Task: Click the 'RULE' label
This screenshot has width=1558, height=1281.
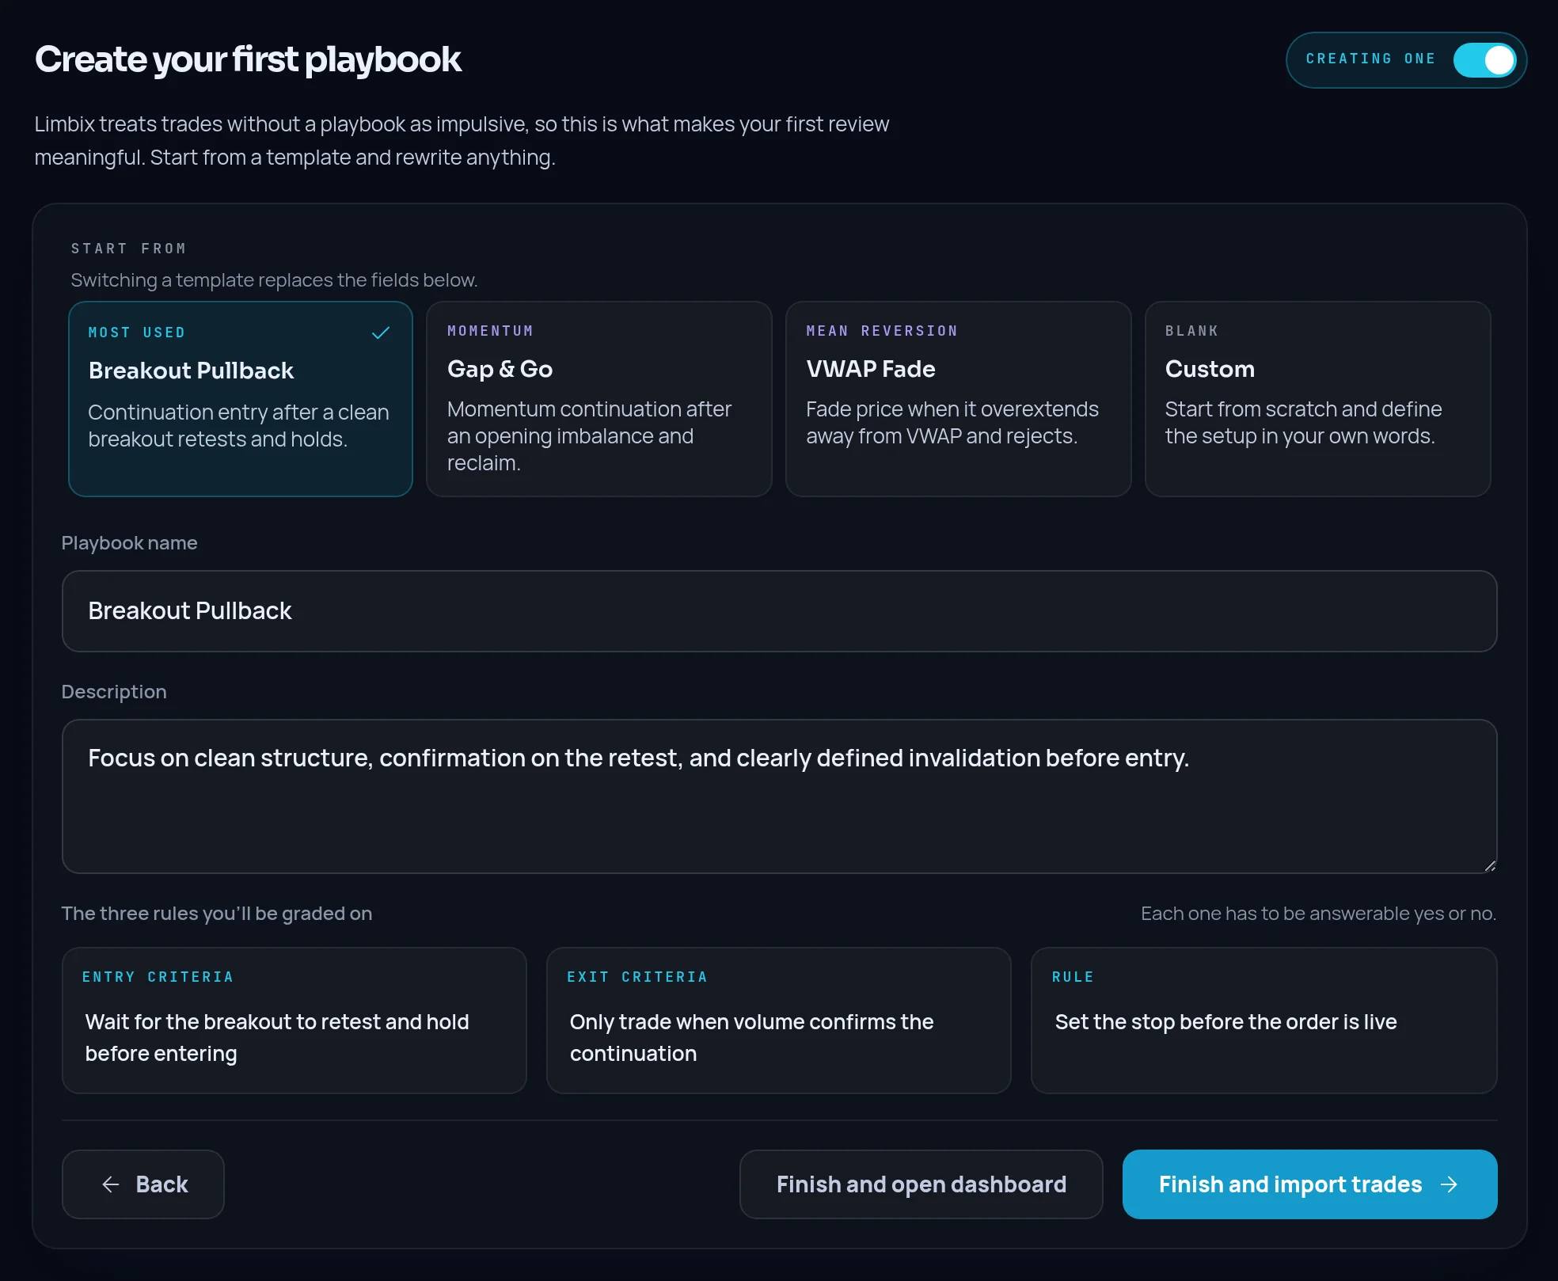Action: pyautogui.click(x=1073, y=977)
